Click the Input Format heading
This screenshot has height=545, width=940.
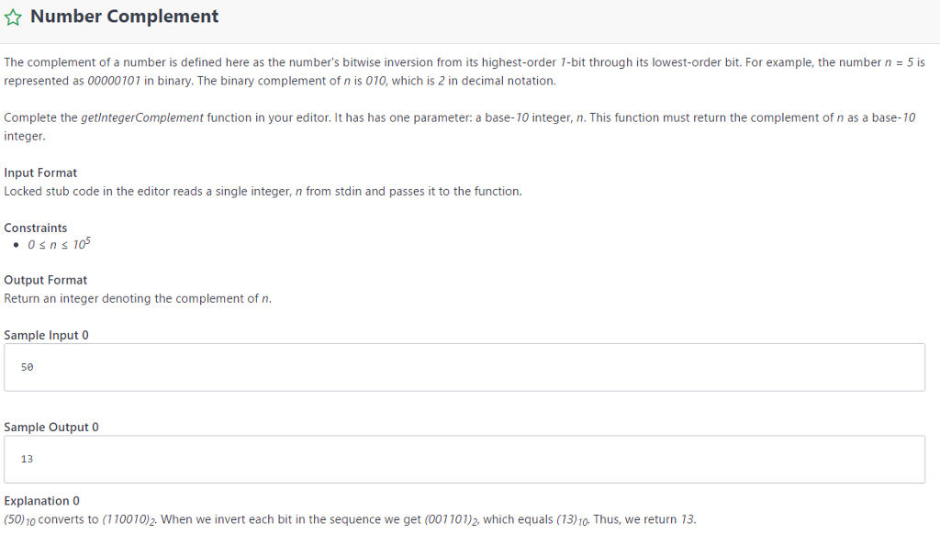click(x=40, y=172)
